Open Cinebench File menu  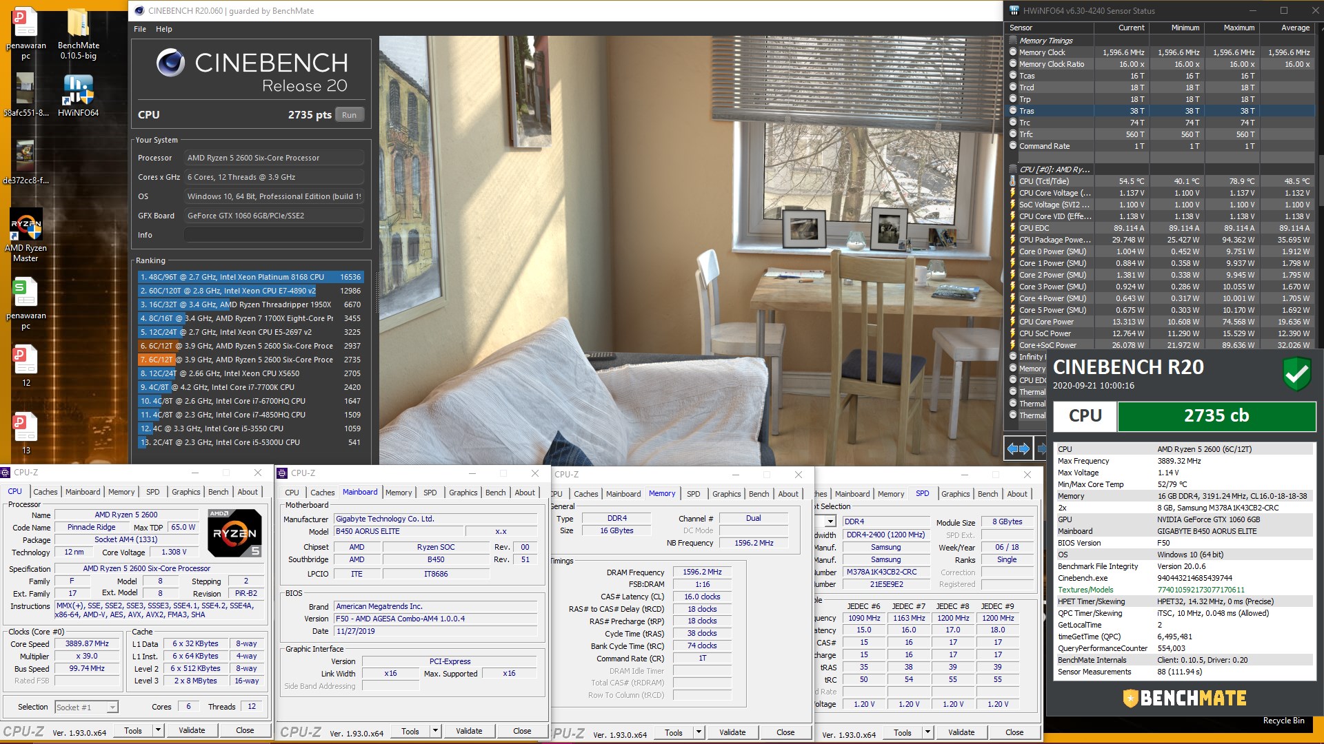click(x=140, y=29)
